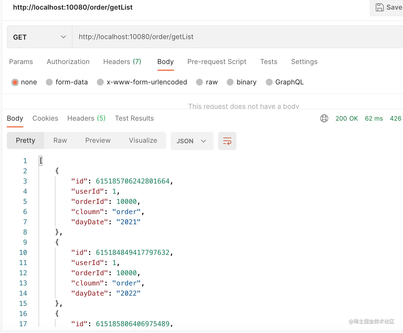Click the globe network icon
This screenshot has height=333, width=403.
point(324,118)
